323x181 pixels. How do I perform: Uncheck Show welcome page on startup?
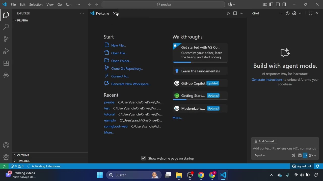coord(144,158)
